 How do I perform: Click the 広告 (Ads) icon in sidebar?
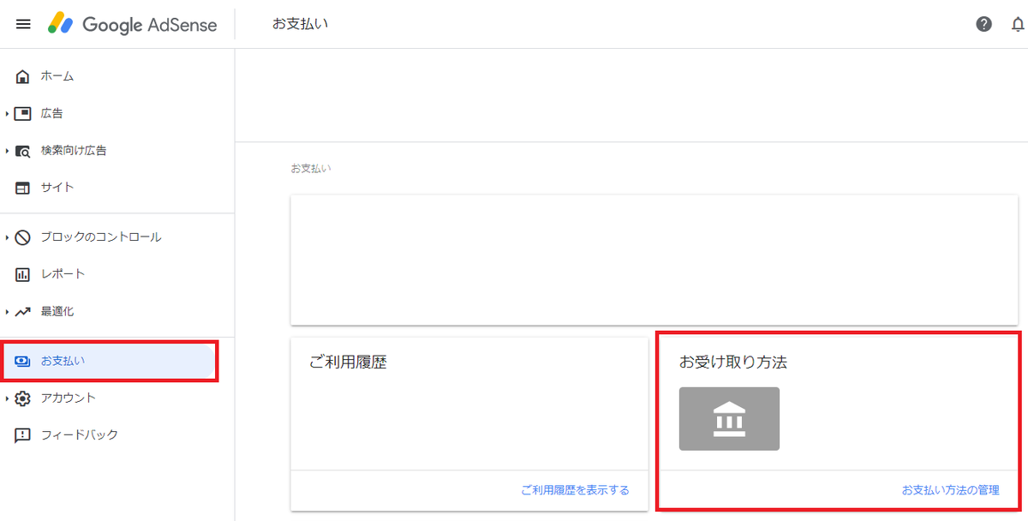pyautogui.click(x=21, y=112)
